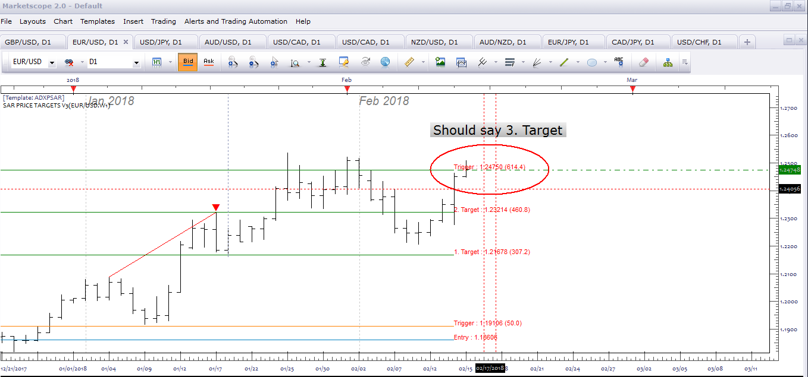The image size is (808, 377).
Task: Click the green network hierarchy icon
Action: point(668,62)
